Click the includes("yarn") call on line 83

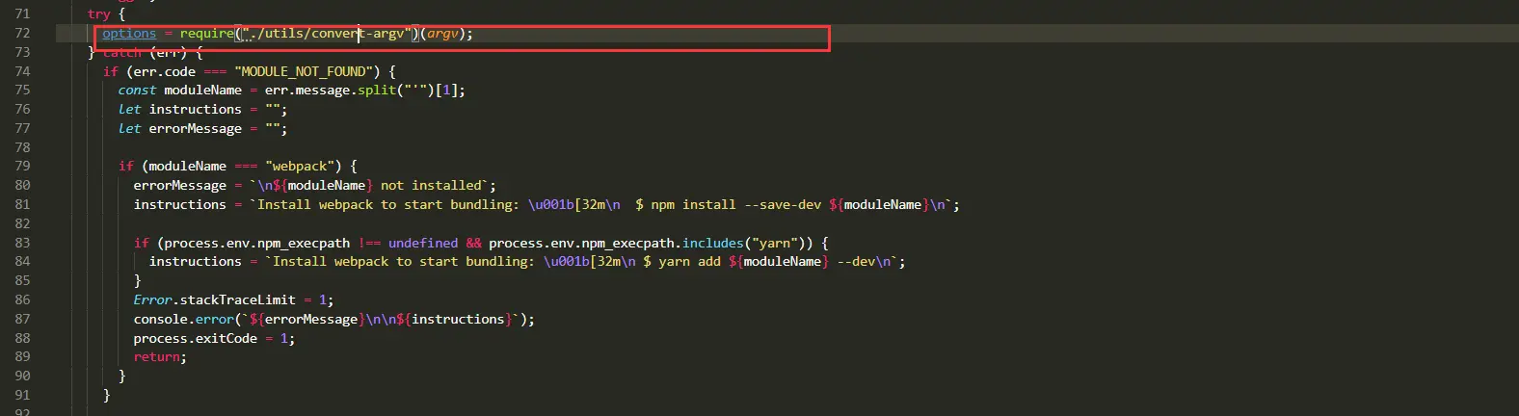pyautogui.click(x=744, y=243)
